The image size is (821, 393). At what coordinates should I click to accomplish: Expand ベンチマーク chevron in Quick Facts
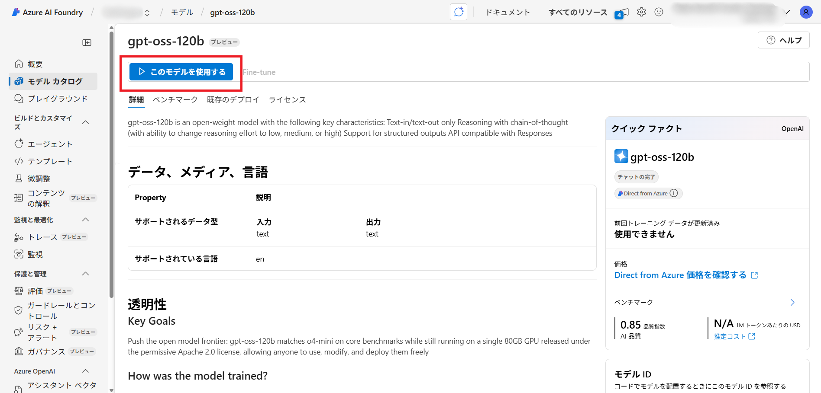tap(792, 302)
